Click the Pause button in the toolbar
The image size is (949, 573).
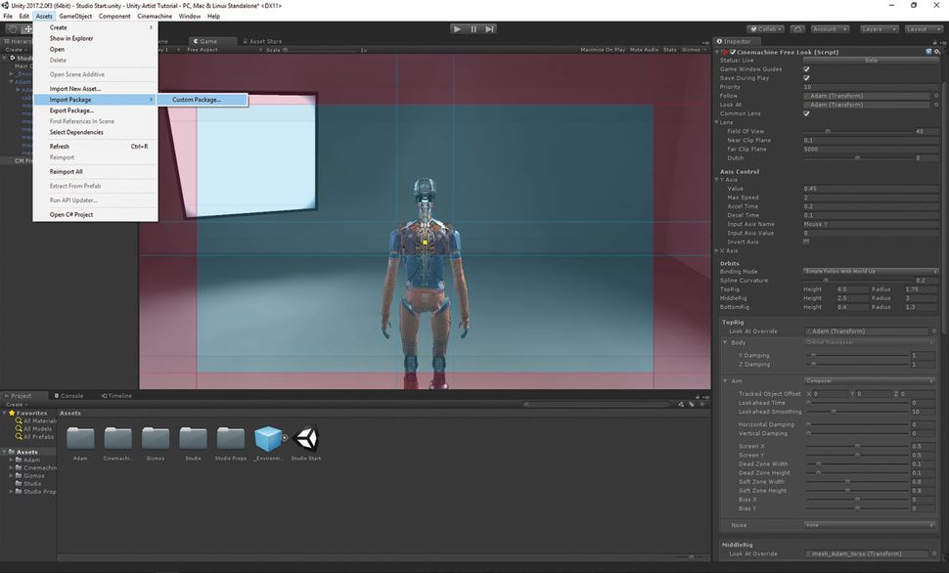474,29
